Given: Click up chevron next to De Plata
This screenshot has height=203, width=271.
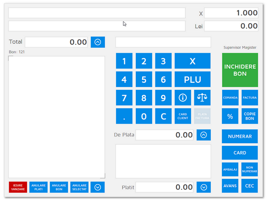Looking at the screenshot, I should 204,135.
